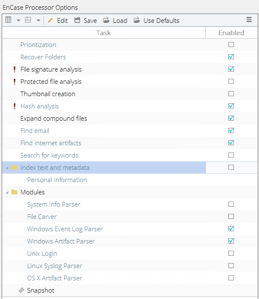Click the Modules folder icon
Viewport: 259px width, 299px height.
click(x=14, y=192)
